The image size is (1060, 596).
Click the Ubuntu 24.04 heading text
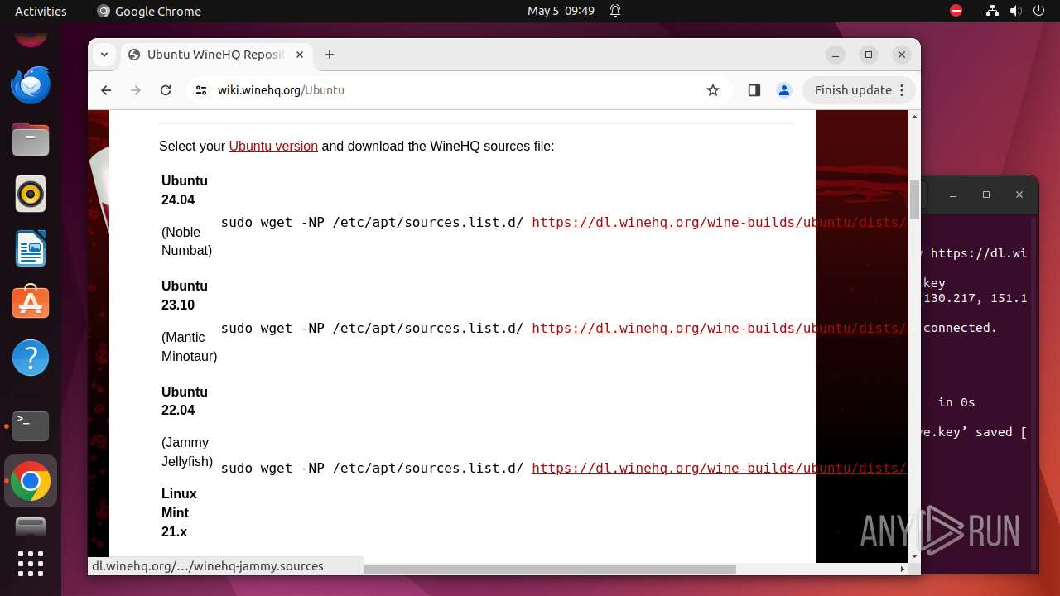(x=185, y=190)
